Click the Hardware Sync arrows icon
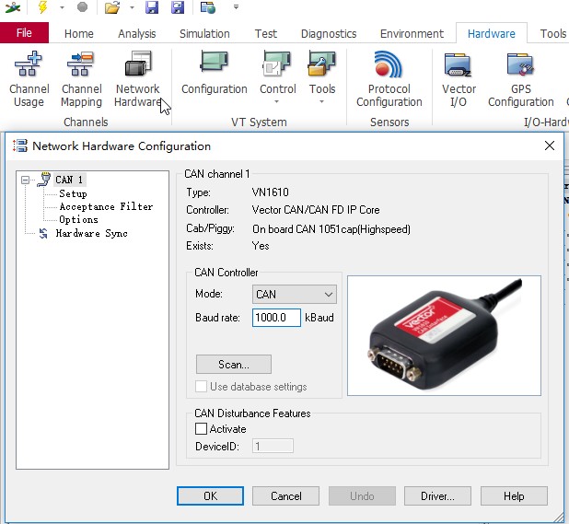The width and height of the screenshot is (569, 524). 43,233
